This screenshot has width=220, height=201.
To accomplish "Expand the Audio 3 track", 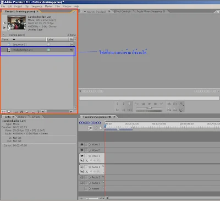I will click(90, 183).
